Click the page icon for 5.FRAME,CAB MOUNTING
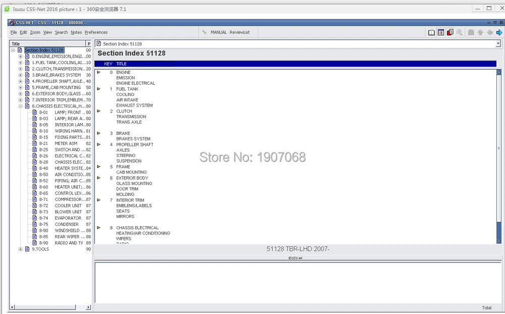 [x=27, y=87]
